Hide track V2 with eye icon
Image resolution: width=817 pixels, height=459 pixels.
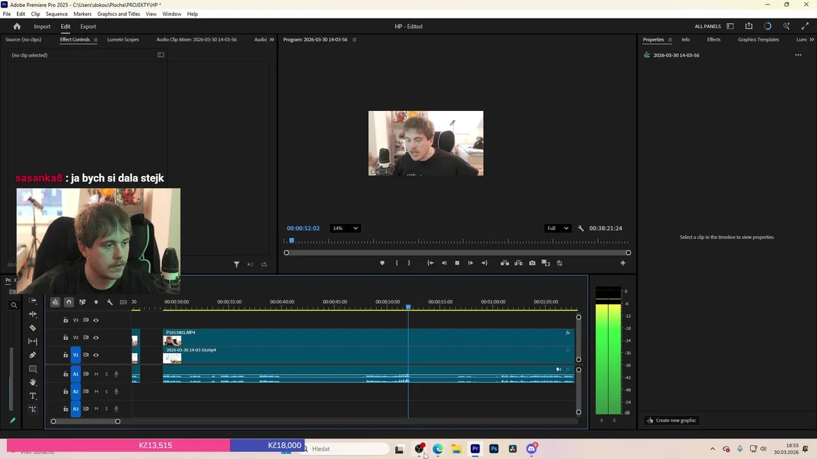click(96, 337)
